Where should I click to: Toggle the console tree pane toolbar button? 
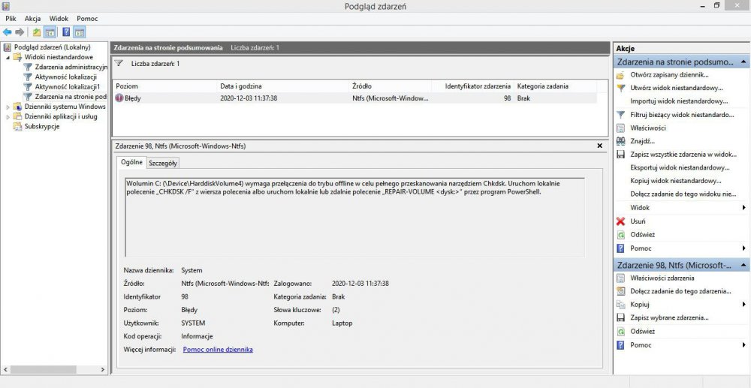(50, 32)
